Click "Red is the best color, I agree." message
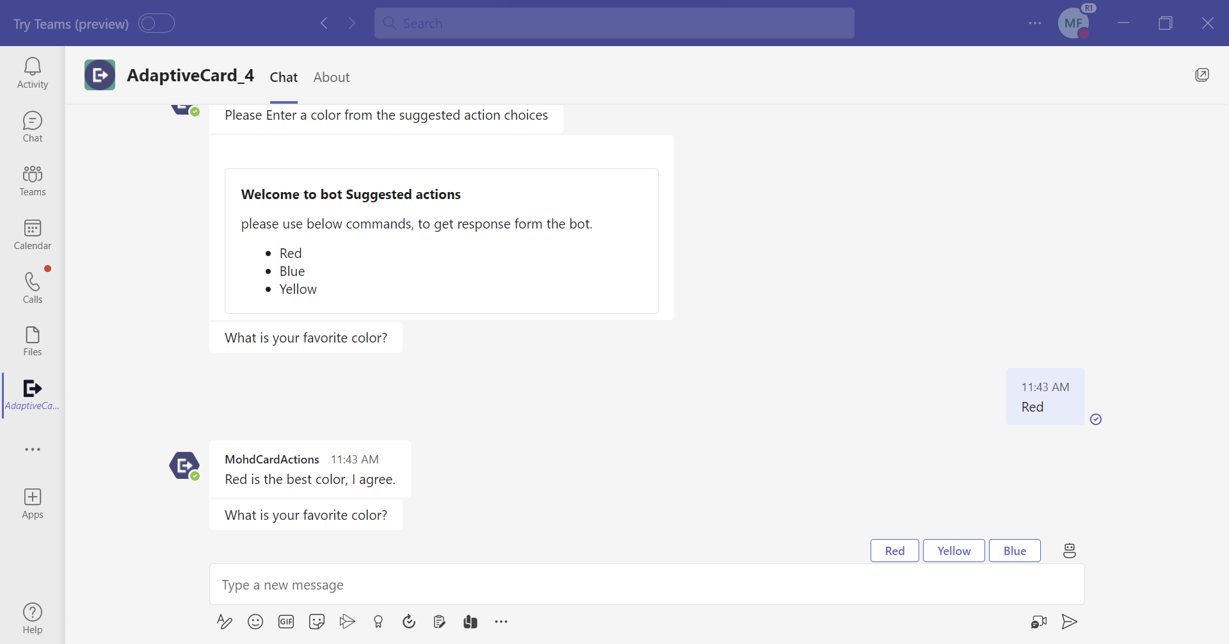This screenshot has height=644, width=1229. click(x=310, y=479)
